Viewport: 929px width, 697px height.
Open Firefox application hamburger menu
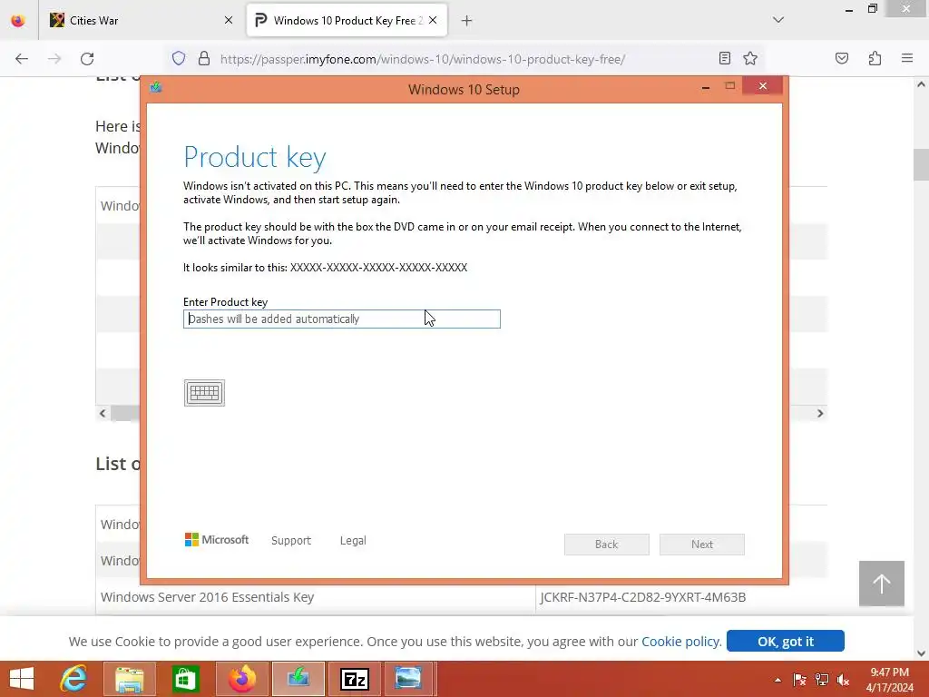click(907, 58)
